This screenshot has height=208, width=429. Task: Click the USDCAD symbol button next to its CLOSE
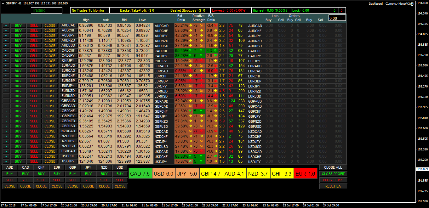[68, 151]
